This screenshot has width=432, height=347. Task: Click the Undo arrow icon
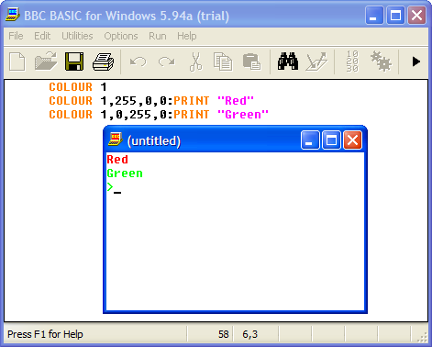pyautogui.click(x=138, y=62)
